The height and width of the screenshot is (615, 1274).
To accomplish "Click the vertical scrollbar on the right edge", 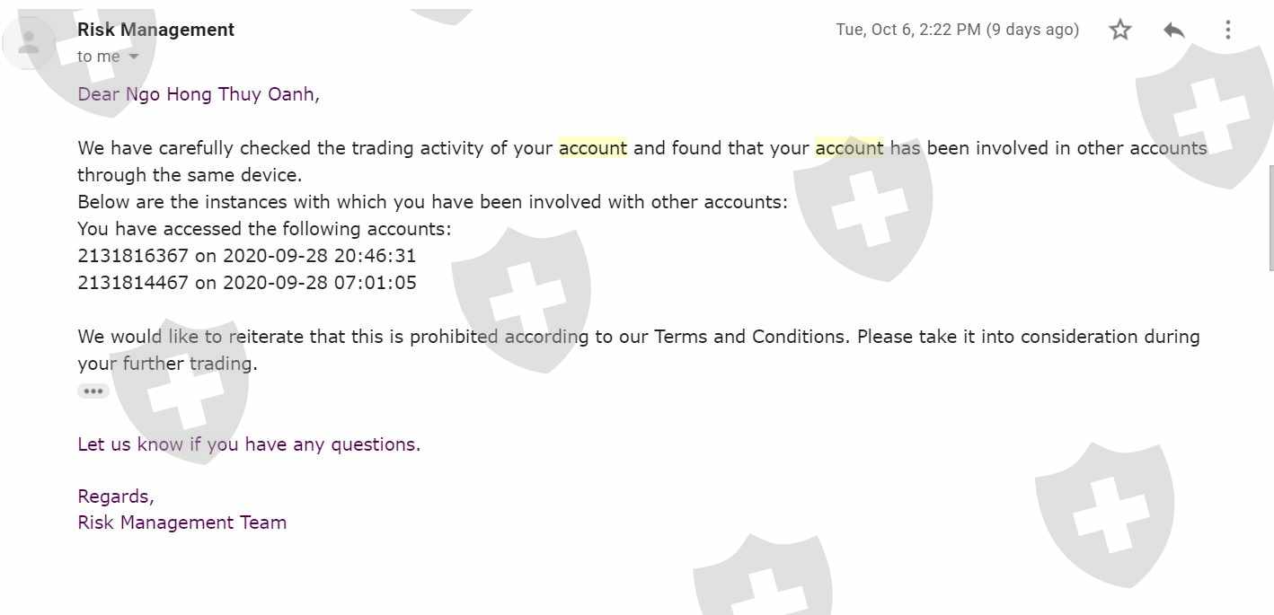I will coord(1270,217).
